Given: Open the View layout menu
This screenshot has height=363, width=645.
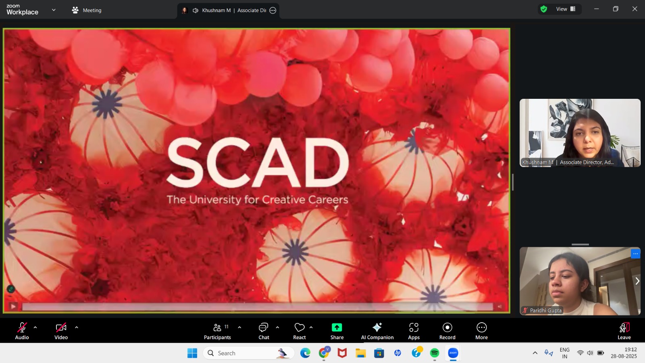Looking at the screenshot, I should tap(565, 9).
